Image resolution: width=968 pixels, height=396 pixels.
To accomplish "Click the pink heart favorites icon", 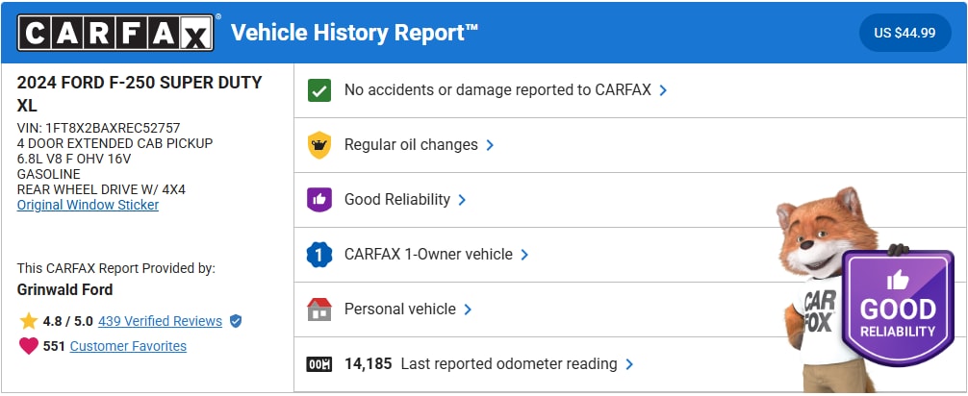I will pos(28,346).
